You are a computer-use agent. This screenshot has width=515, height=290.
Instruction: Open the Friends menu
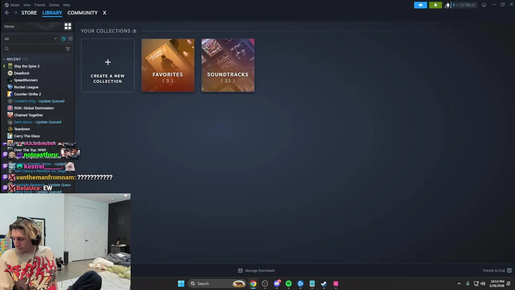tap(40, 5)
